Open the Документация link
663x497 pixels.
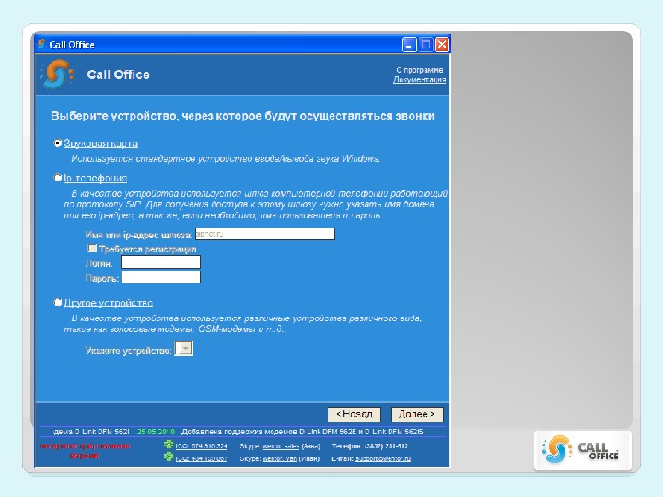coord(420,79)
